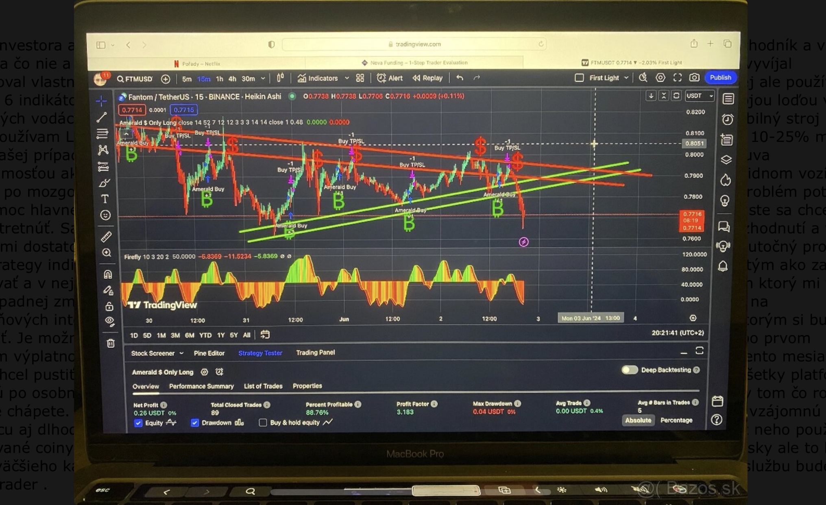Select the trend line drawing tool
Viewport: 826px width, 505px height.
pos(102,118)
